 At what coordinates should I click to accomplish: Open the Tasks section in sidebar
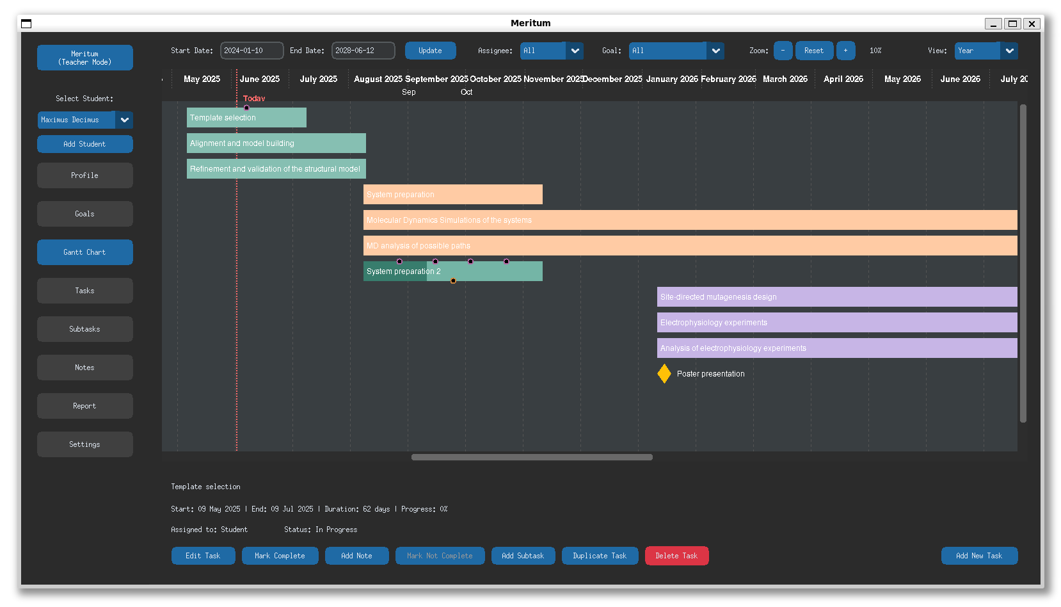tap(85, 291)
